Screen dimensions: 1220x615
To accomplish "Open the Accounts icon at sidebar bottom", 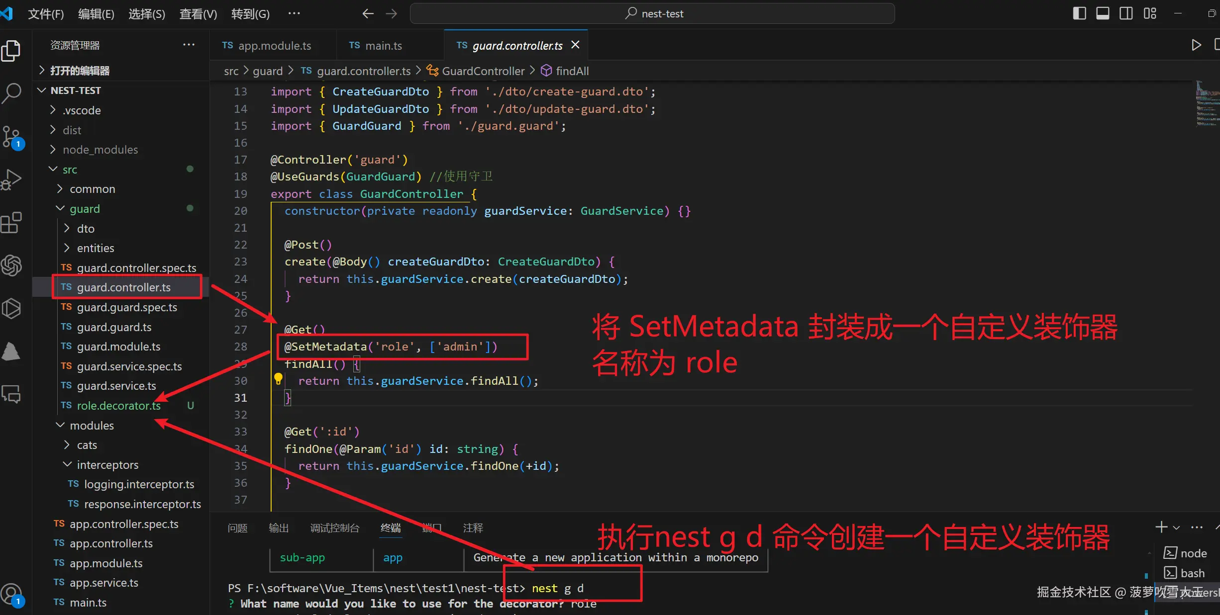I will click(12, 594).
